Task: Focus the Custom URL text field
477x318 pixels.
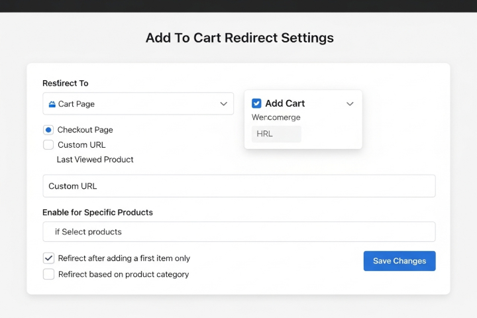Action: coord(239,186)
